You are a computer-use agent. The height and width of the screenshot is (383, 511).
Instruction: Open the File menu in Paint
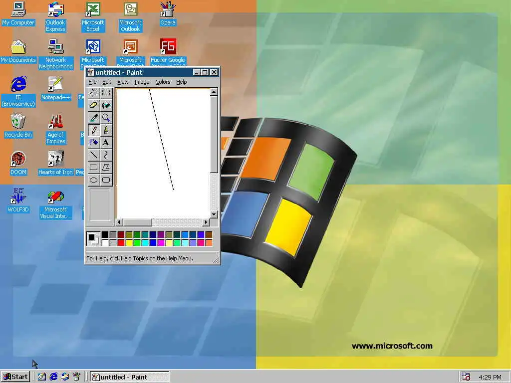click(x=92, y=82)
